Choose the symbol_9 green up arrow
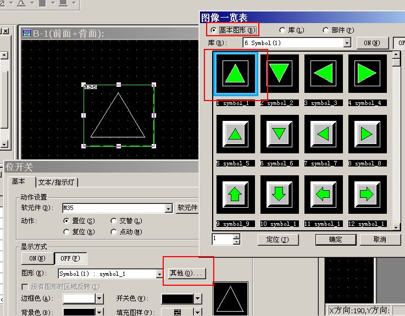 click(235, 194)
